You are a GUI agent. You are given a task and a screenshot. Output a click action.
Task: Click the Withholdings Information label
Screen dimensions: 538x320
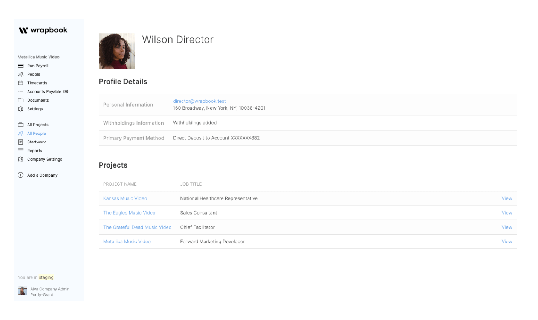pyautogui.click(x=133, y=123)
